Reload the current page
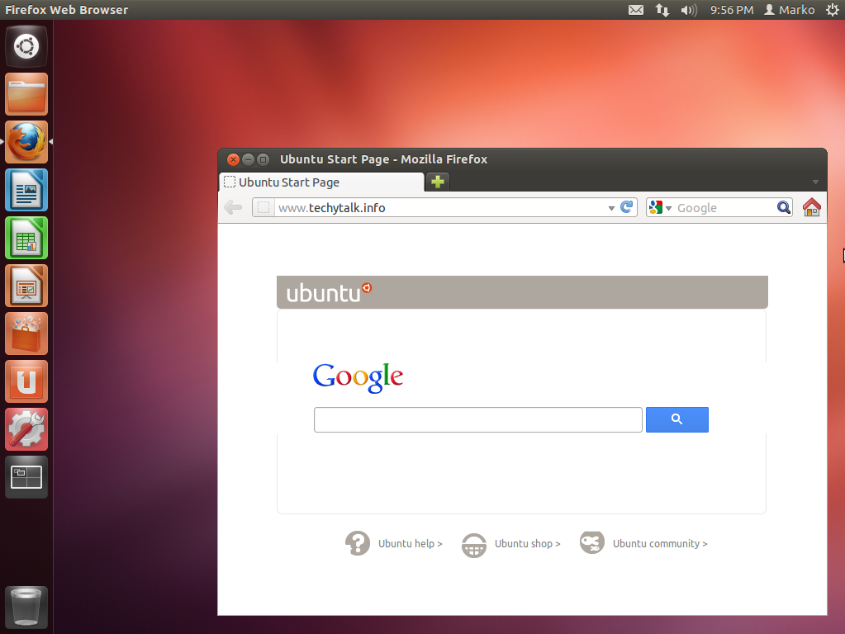The height and width of the screenshot is (634, 845). 627,207
